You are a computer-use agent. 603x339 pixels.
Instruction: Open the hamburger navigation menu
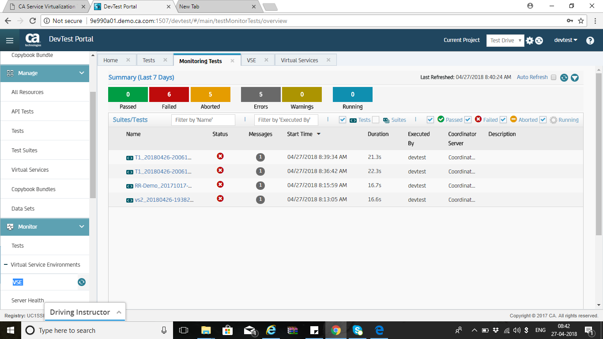pos(10,41)
